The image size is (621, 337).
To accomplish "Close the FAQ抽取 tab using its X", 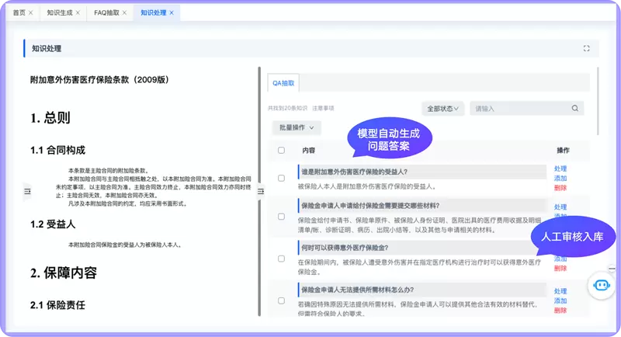I will pyautogui.click(x=124, y=13).
